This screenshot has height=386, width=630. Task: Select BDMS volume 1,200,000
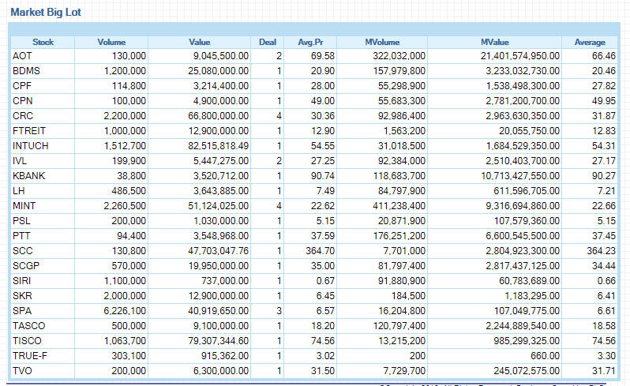[125, 71]
